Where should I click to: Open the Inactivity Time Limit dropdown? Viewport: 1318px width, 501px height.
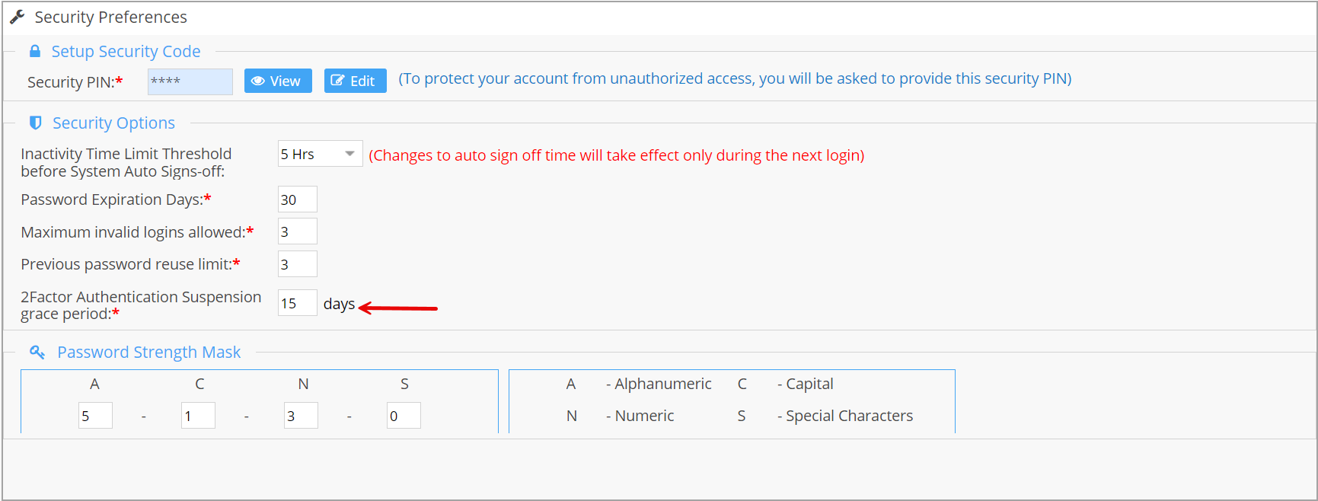320,154
